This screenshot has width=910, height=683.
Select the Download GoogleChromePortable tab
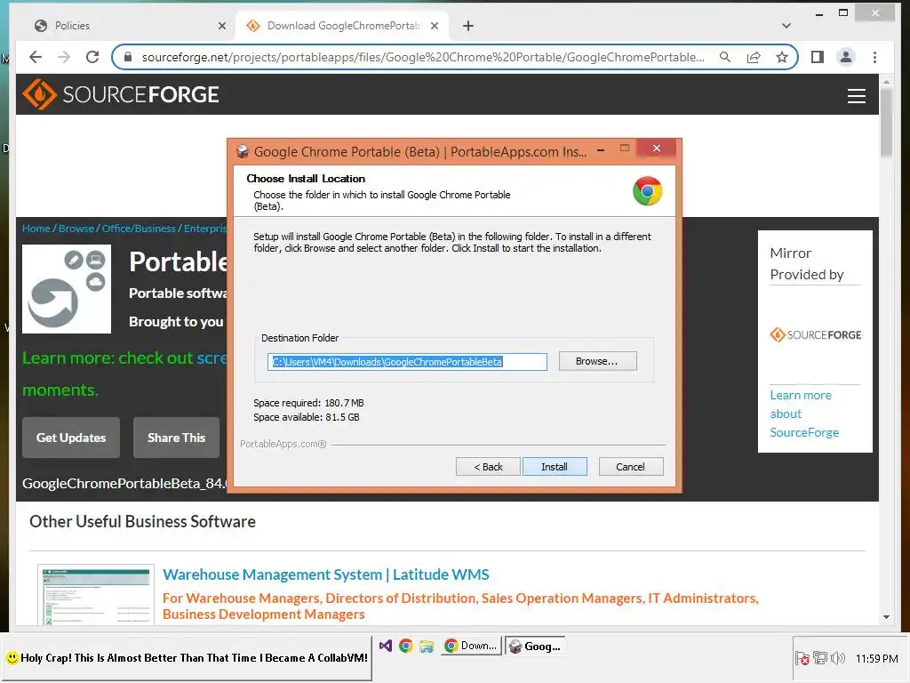coord(342,26)
